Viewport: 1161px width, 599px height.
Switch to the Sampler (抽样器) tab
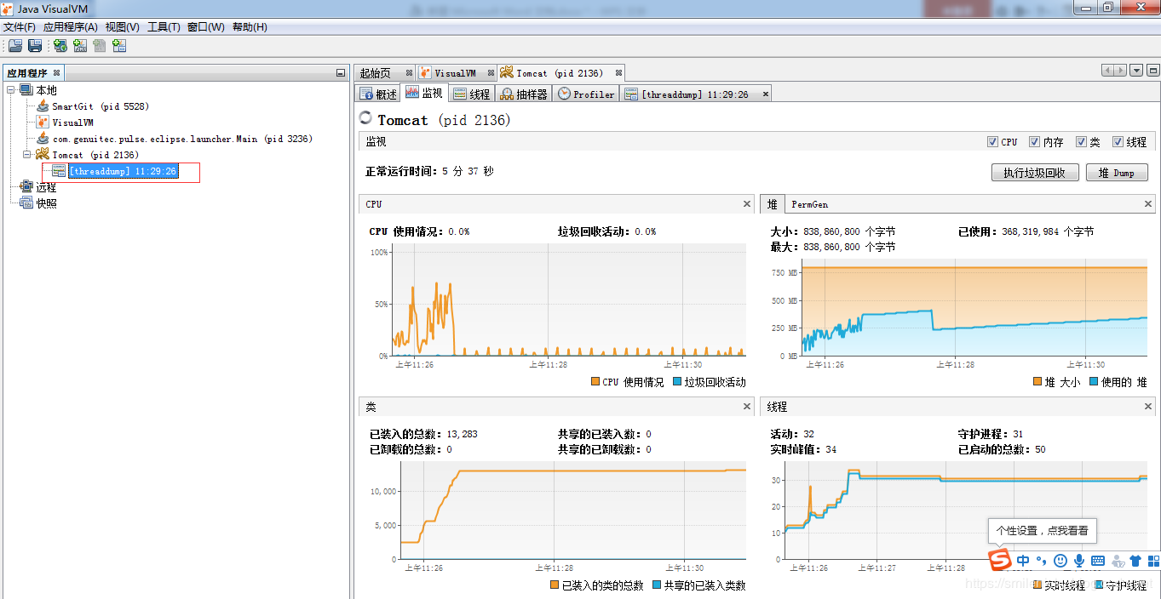tap(524, 94)
